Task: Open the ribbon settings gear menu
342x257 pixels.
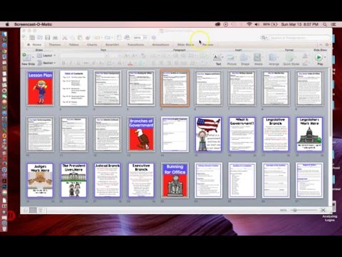Action: point(327,44)
